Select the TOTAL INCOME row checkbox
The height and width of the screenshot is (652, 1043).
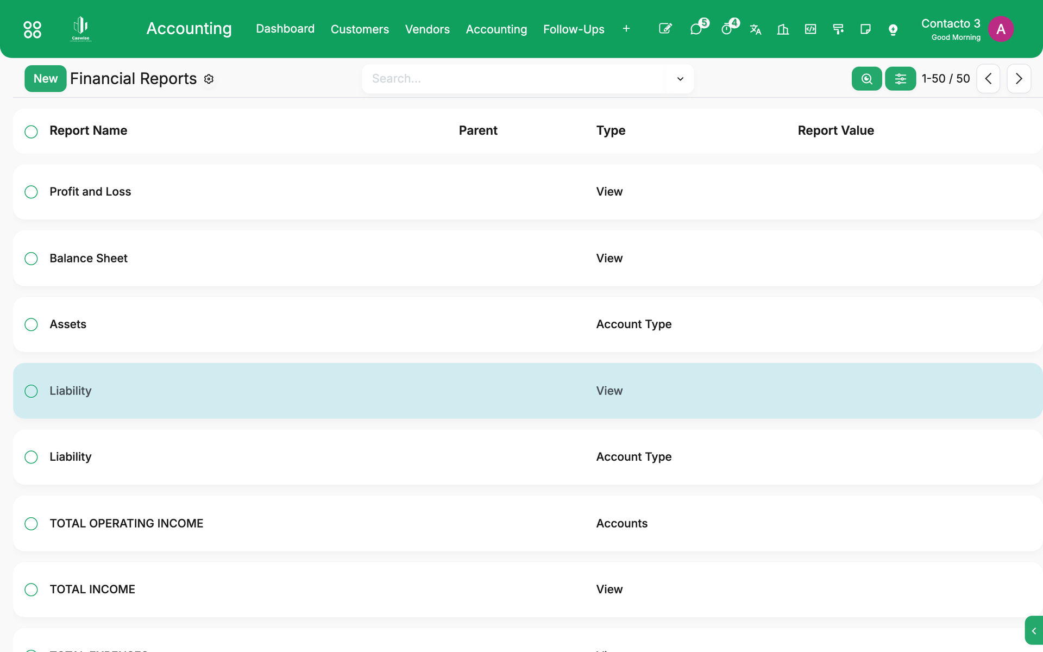pos(32,590)
